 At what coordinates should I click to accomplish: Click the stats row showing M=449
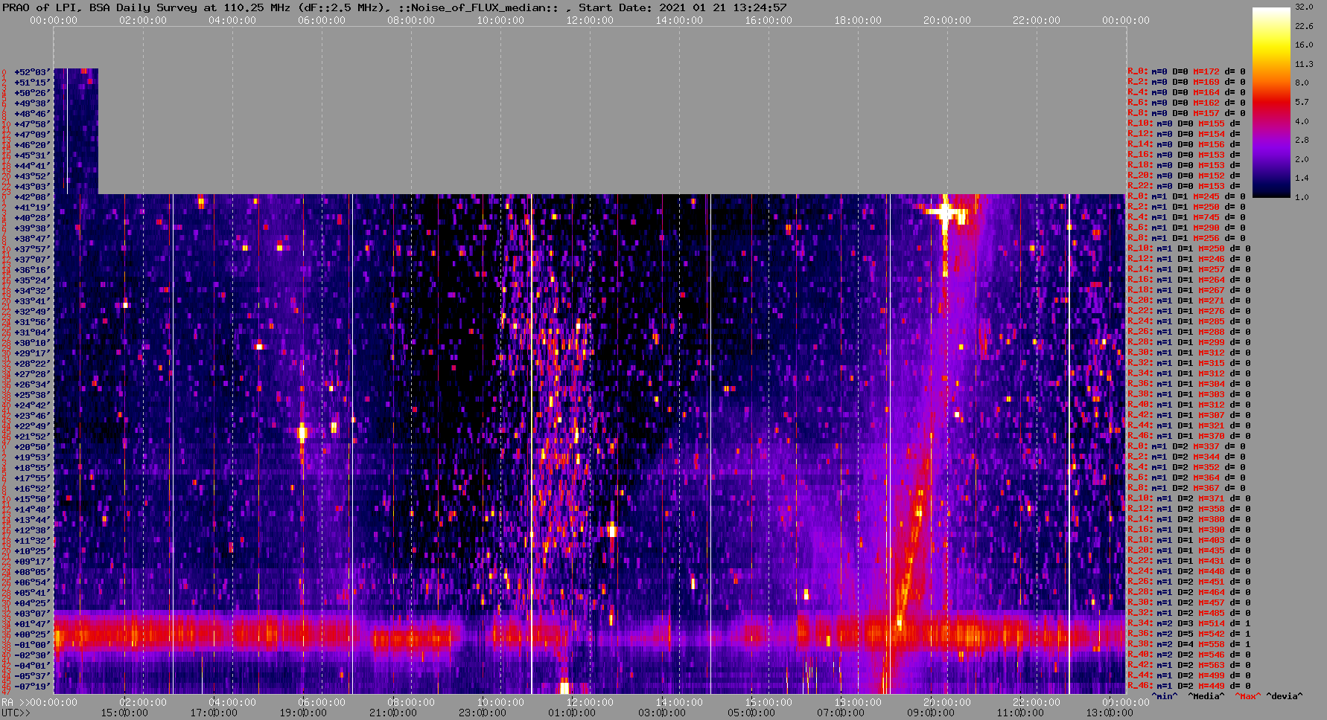[x=1189, y=687]
